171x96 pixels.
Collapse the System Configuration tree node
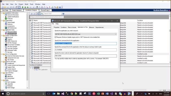click(x=2, y=35)
